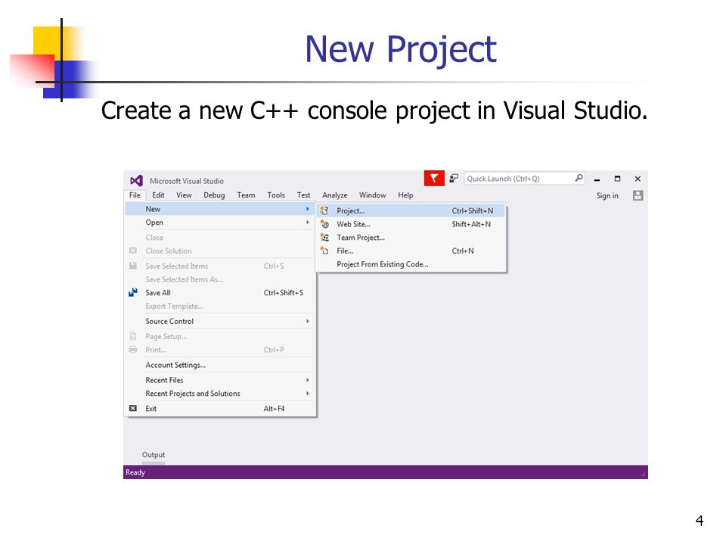Choose Save All menu entry
The width and height of the screenshot is (726, 545).
pos(220,292)
